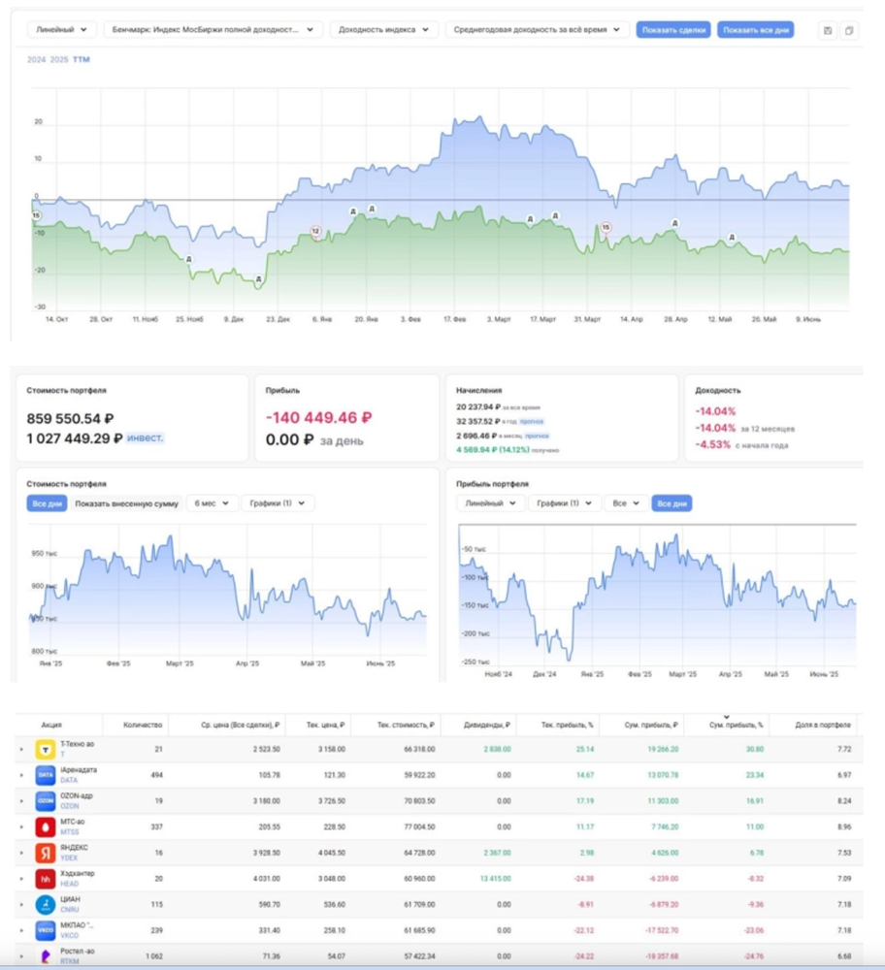
Task: Click the прогноз tag next to в год
Action: pos(532,421)
